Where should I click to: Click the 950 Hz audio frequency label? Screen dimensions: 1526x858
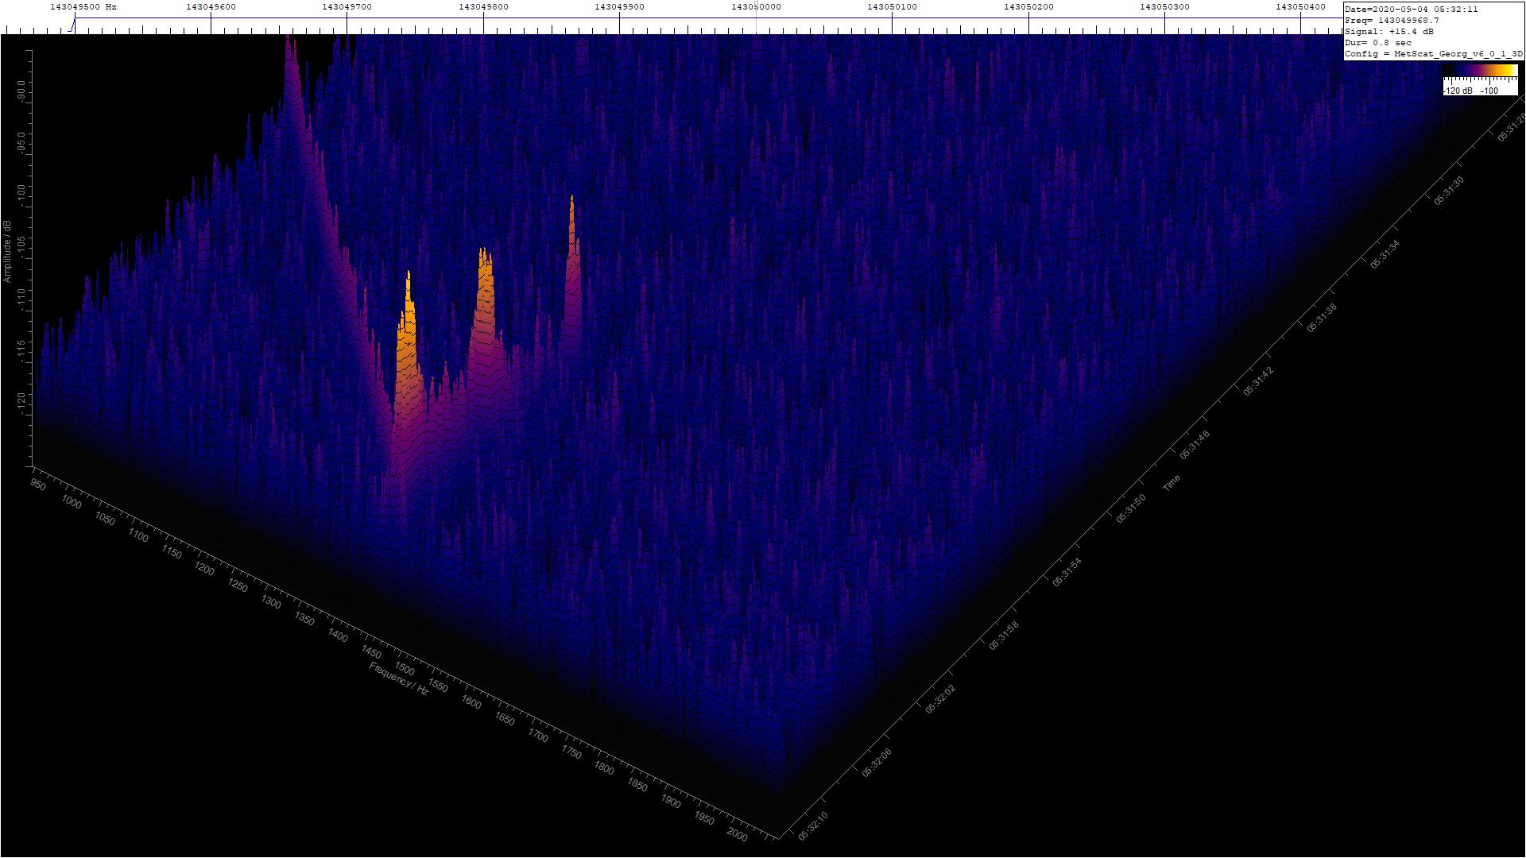click(x=37, y=484)
